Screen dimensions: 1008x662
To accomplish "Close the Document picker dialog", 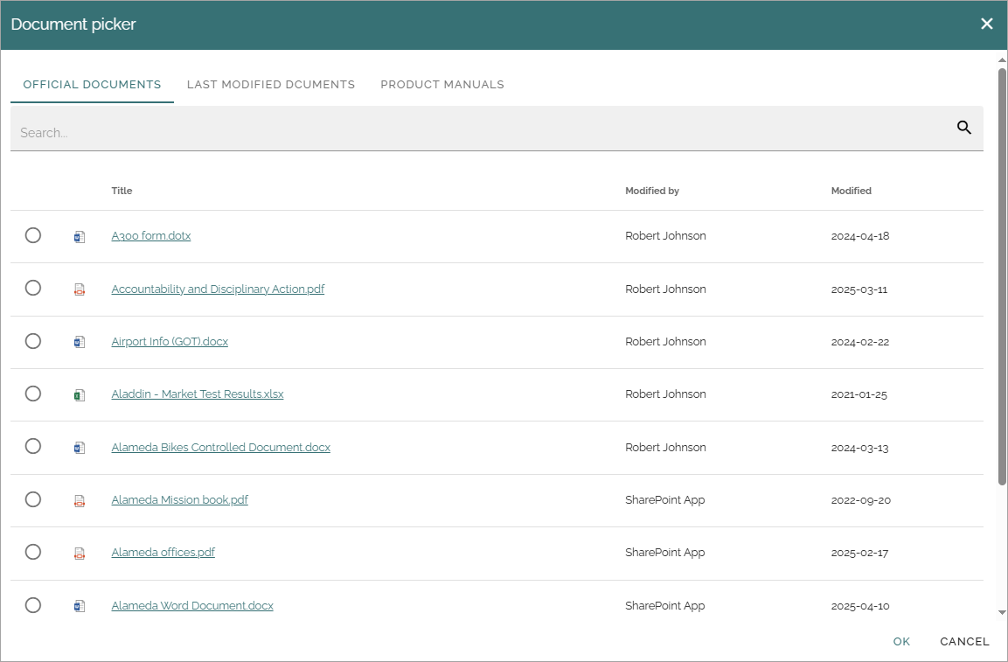I will [986, 24].
